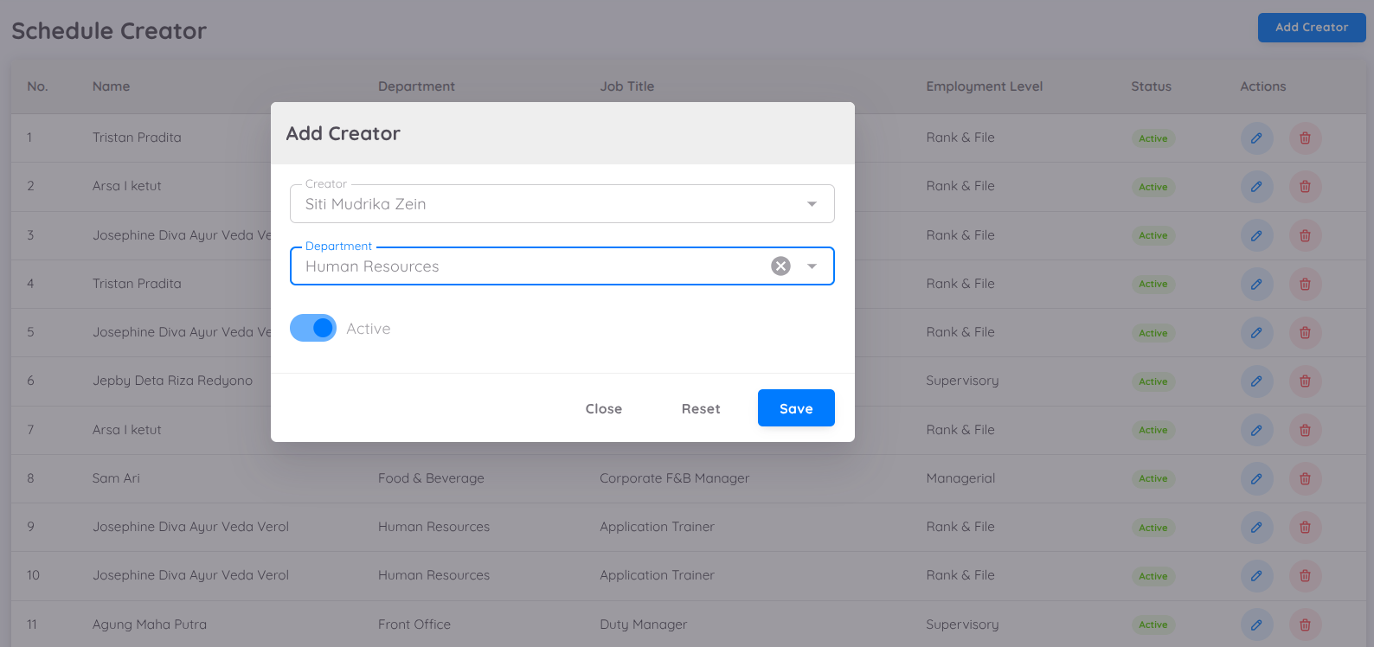1374x647 pixels.
Task: Click the Add Creator button at top
Action: pos(1311,28)
